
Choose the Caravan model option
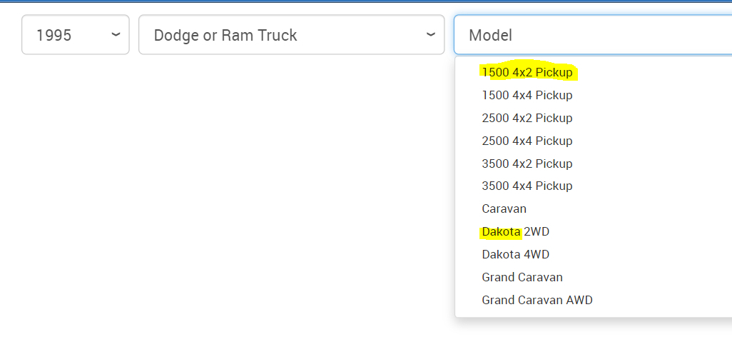click(x=504, y=208)
